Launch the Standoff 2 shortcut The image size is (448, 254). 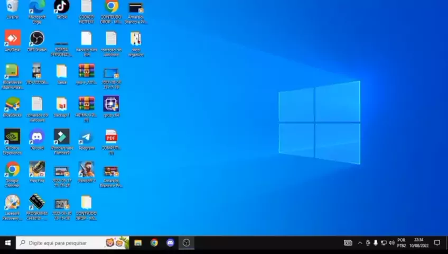click(x=86, y=172)
